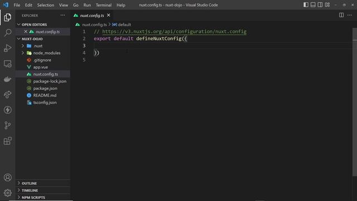
Task: Toggle bottom panel visibility
Action: (313, 5)
